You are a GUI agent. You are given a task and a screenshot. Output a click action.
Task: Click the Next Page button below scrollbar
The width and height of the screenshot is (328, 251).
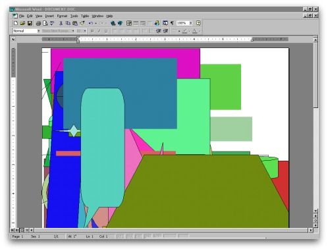[x=315, y=225]
